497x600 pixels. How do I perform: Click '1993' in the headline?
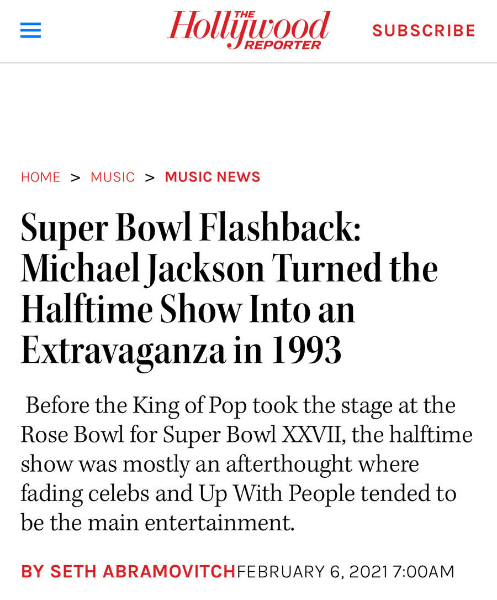(306, 350)
